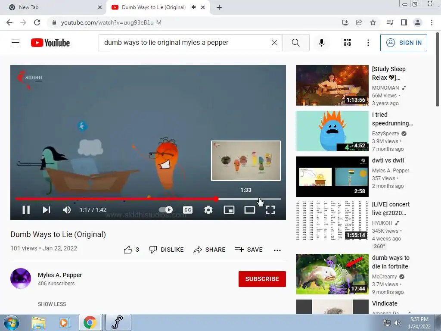Click the install app icon in address bar
The width and height of the screenshot is (441, 331).
345,22
